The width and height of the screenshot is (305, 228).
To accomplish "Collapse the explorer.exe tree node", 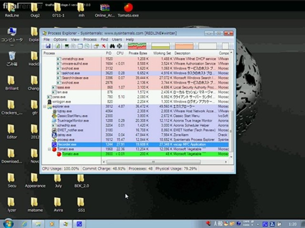I will pyautogui.click(x=44, y=106).
